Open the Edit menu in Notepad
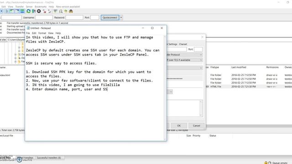This screenshot has width=292, height=164. click(34, 33)
